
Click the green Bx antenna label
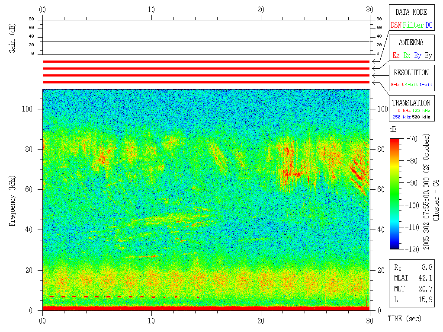[x=407, y=55]
